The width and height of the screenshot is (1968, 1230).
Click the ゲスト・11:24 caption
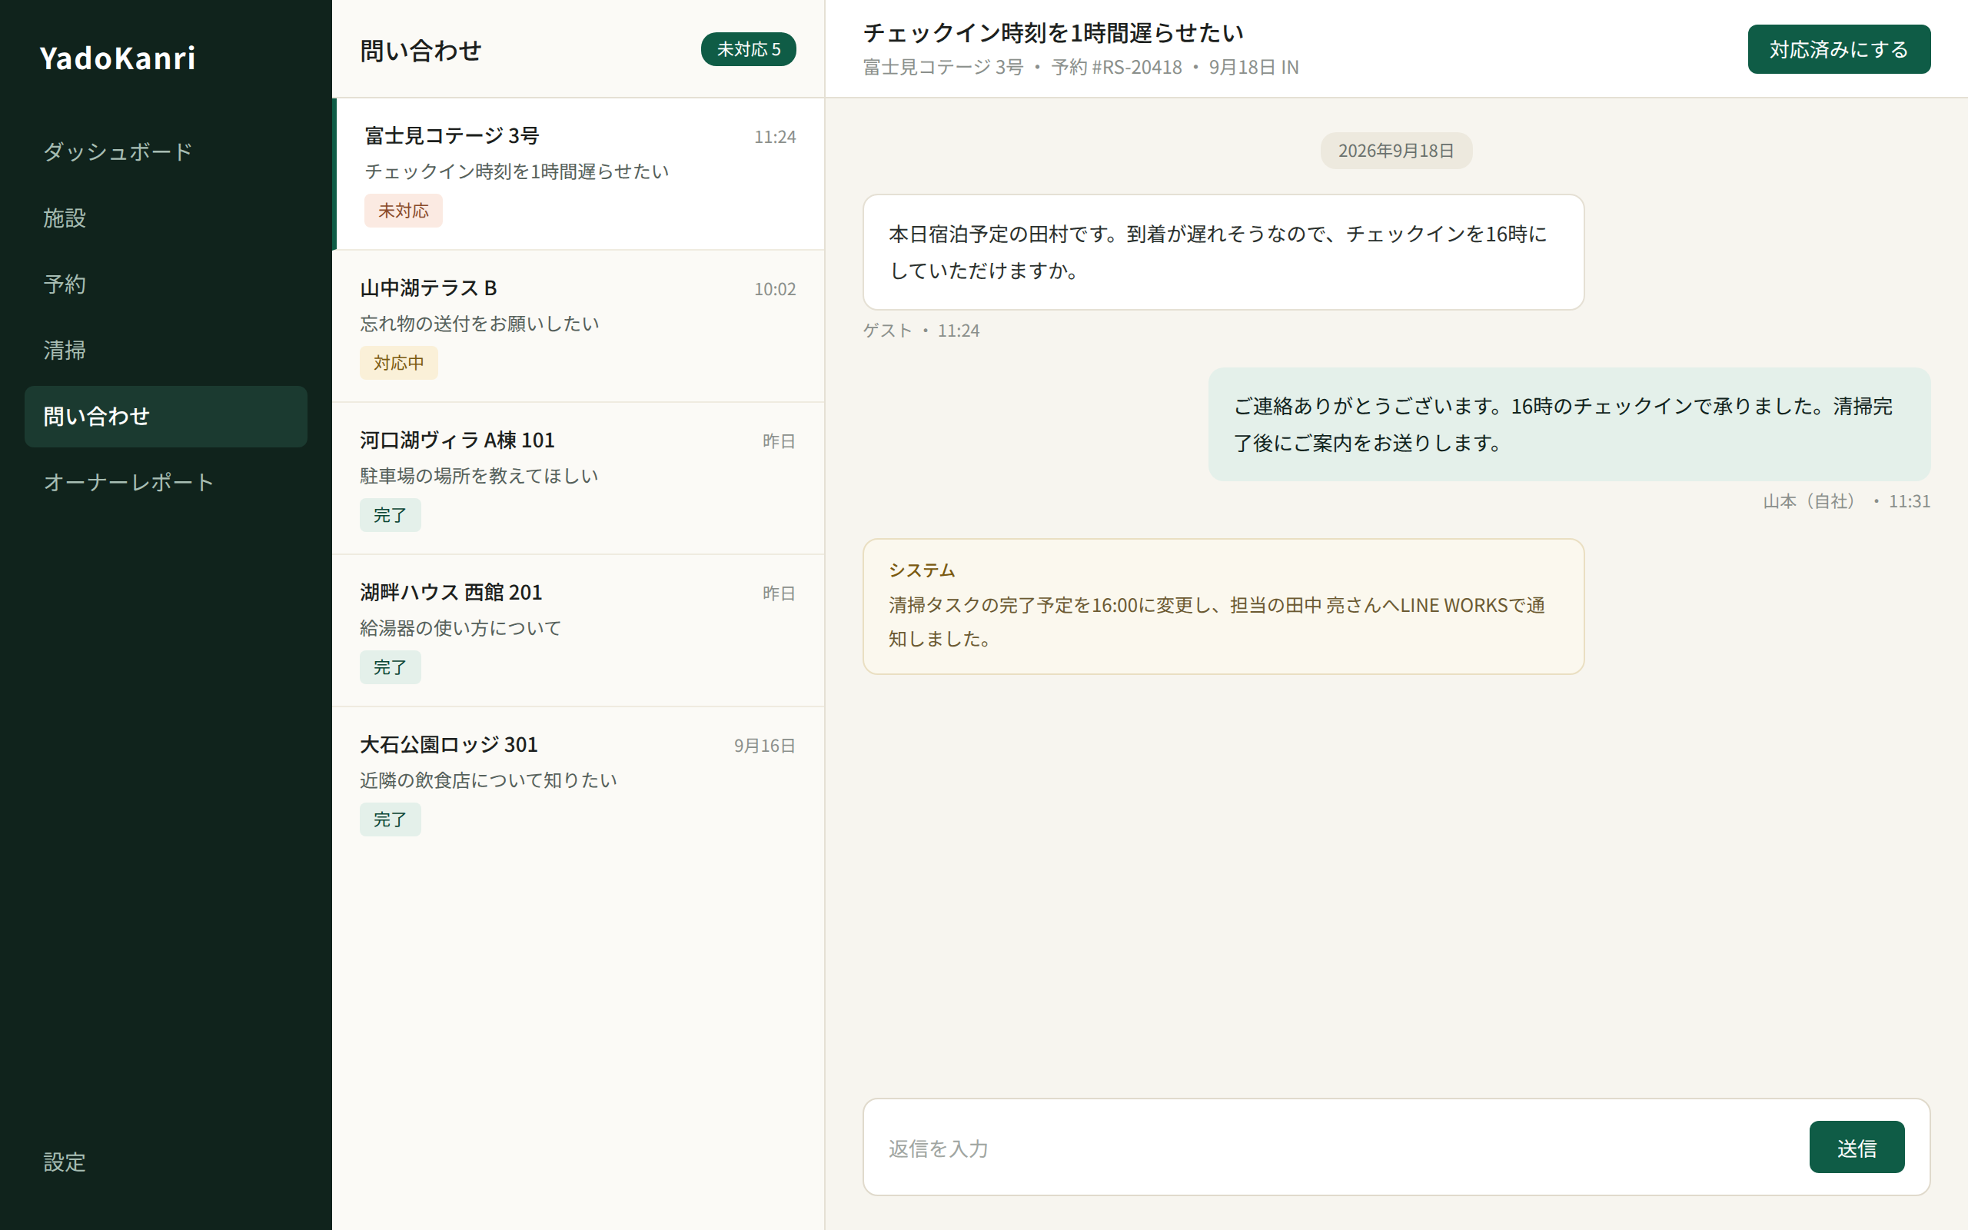(920, 331)
